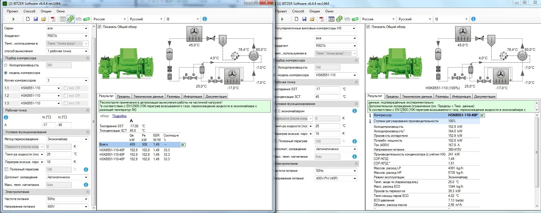
Task: Open table view icon in left window toolbar
Action: coord(62,19)
